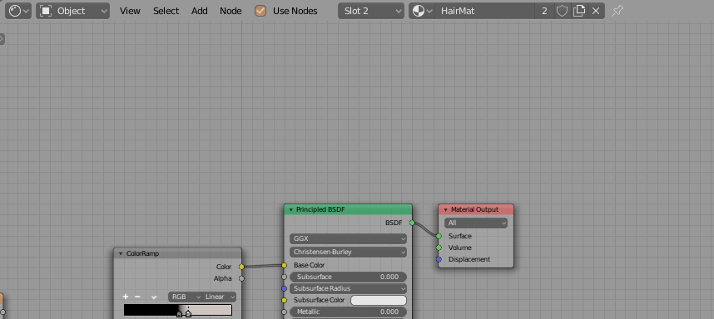Viewport: 714px width, 319px height.
Task: Open the Add menu
Action: coord(200,11)
